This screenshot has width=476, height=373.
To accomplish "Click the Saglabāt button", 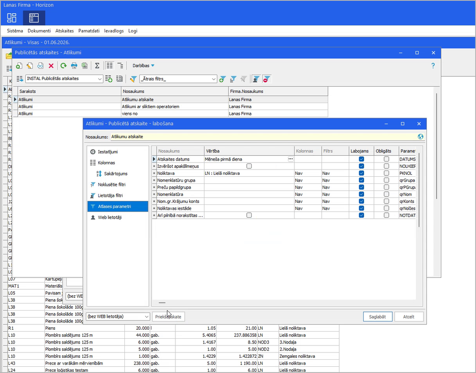I will click(378, 316).
